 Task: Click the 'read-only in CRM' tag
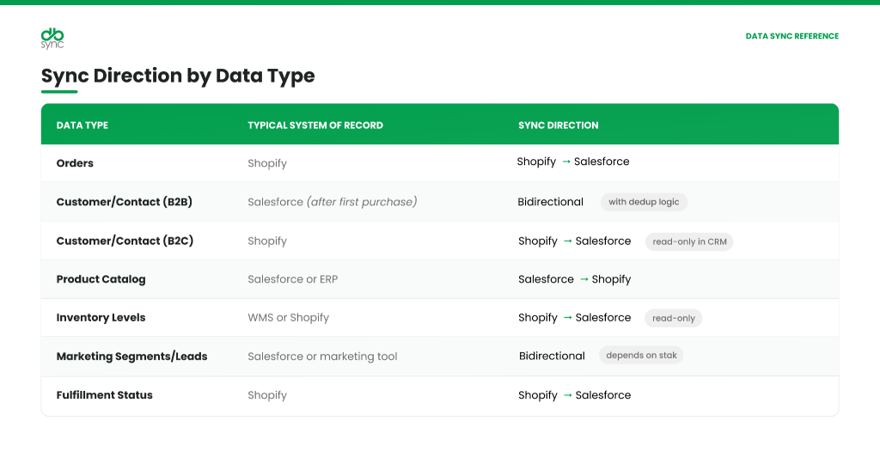(689, 241)
